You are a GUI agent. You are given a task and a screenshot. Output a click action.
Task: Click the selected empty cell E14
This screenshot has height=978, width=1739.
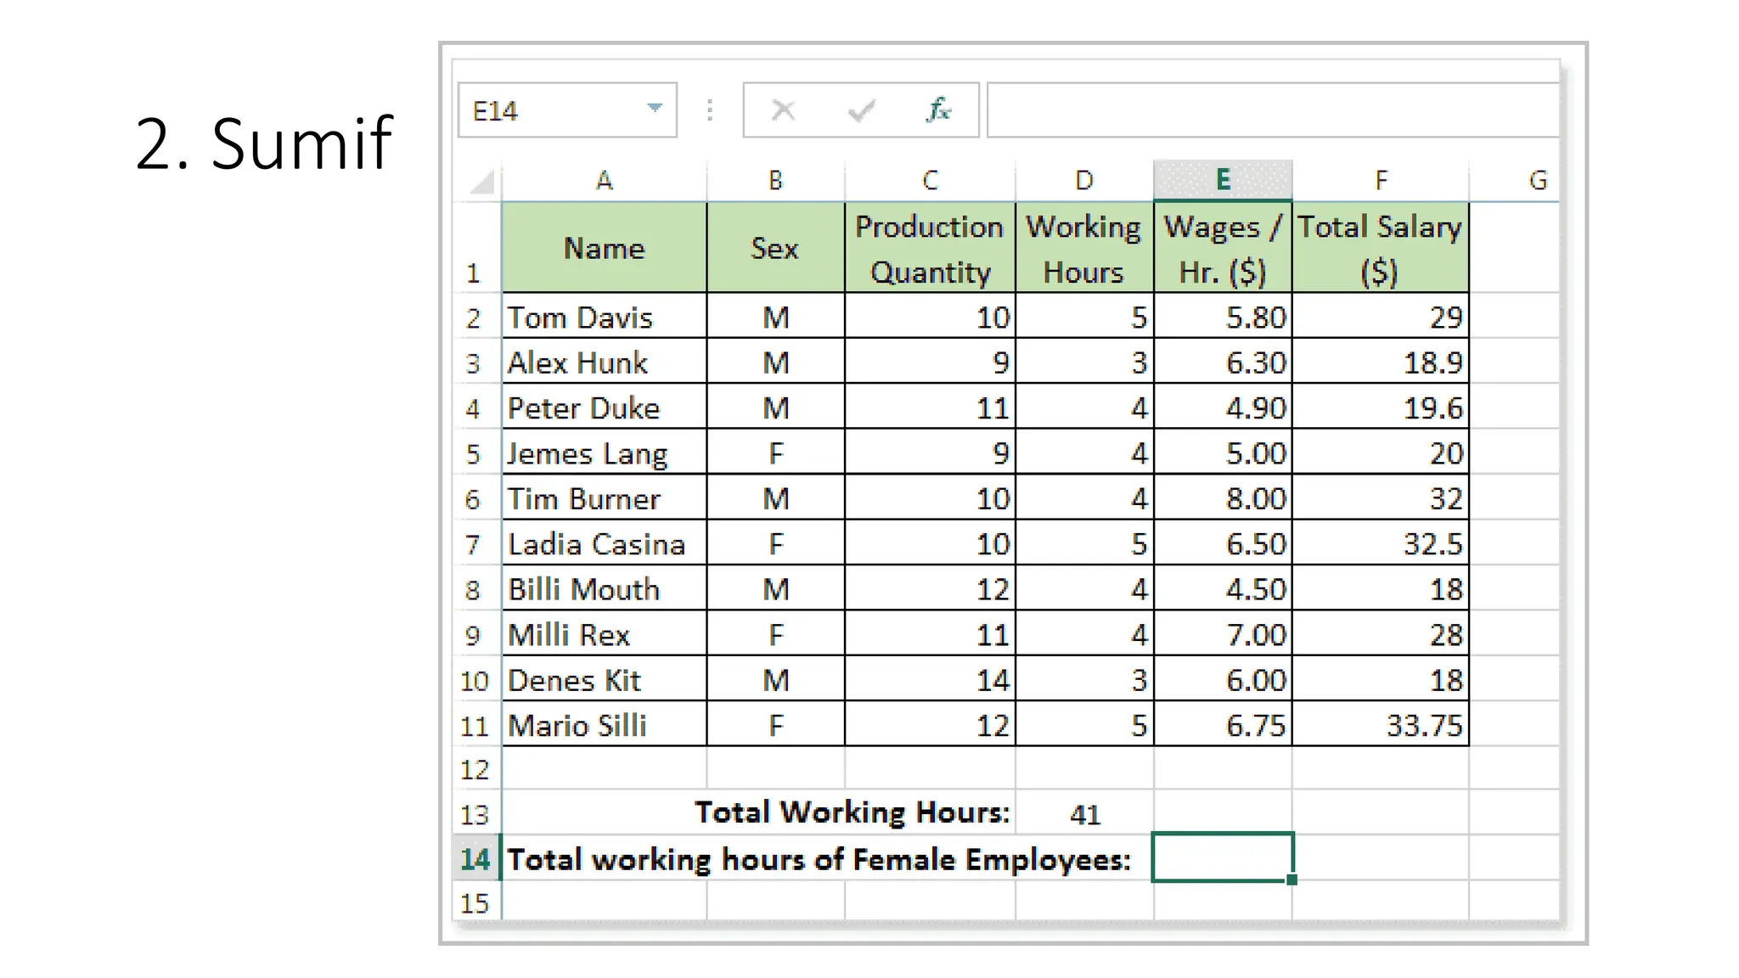1223,857
